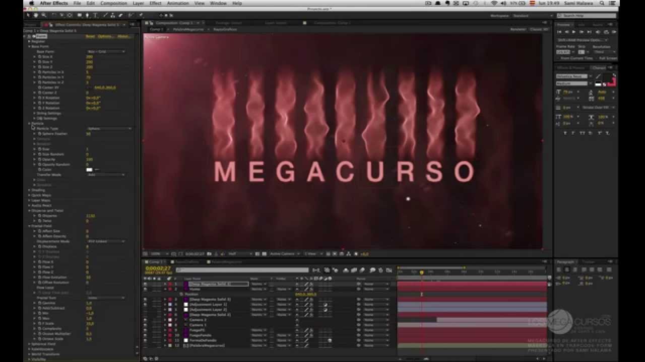Select the Selection arrow tool
The height and width of the screenshot is (362, 645).
coord(28,15)
